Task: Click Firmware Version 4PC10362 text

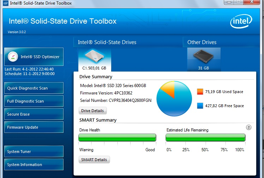Action: pos(106,93)
